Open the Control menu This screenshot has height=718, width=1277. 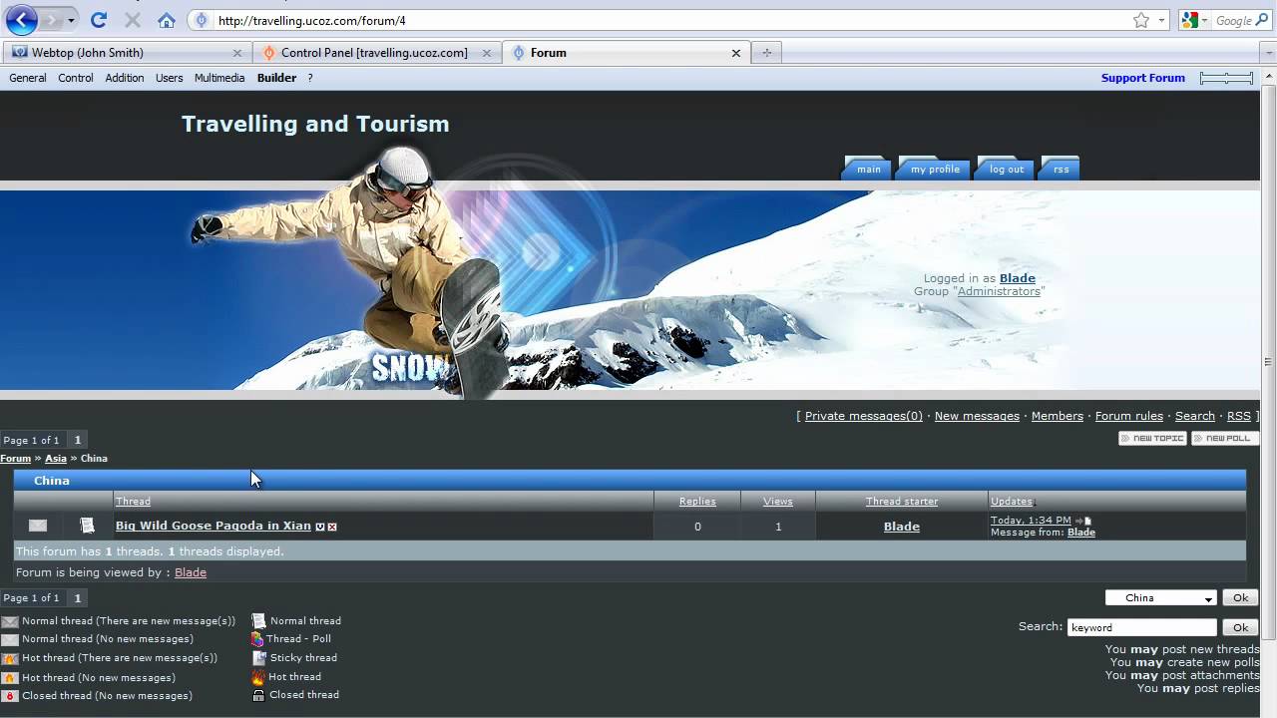(x=76, y=78)
